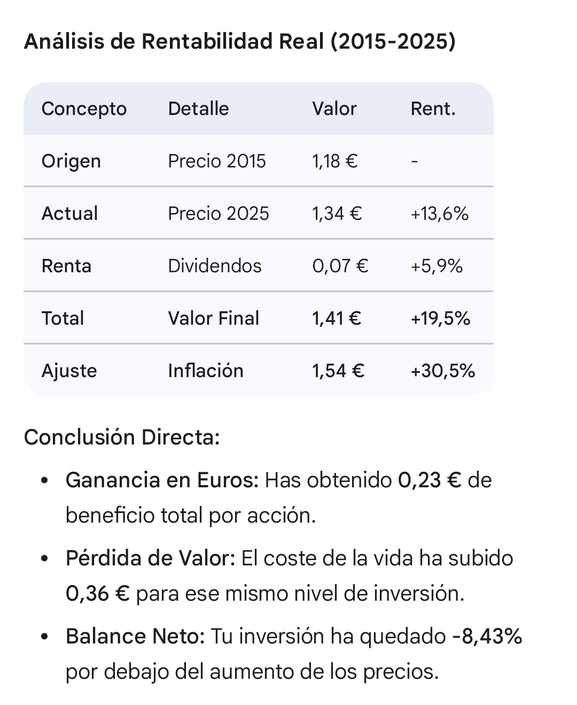Image resolution: width=577 pixels, height=705 pixels.
Task: Click the 'Rent.' column header
Action: 433,109
